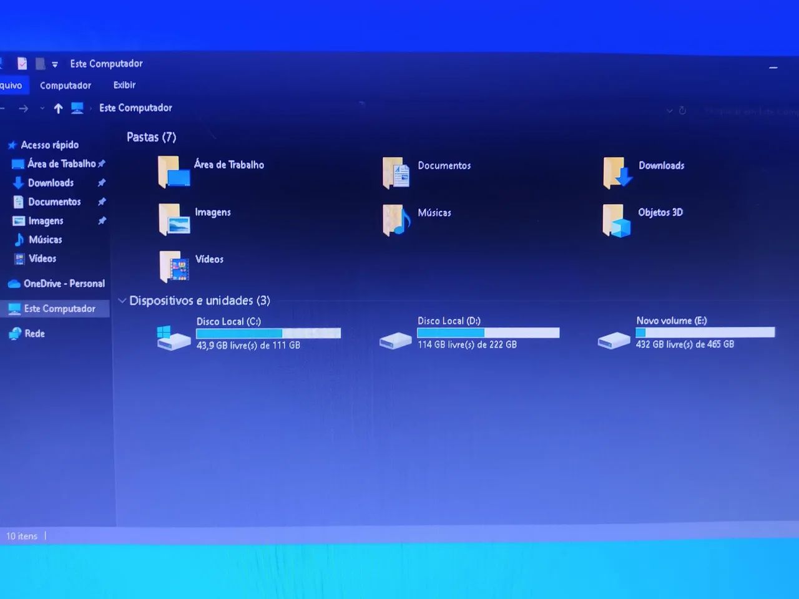
Task: Collapse the Dispositivos e unidades section
Action: click(122, 301)
